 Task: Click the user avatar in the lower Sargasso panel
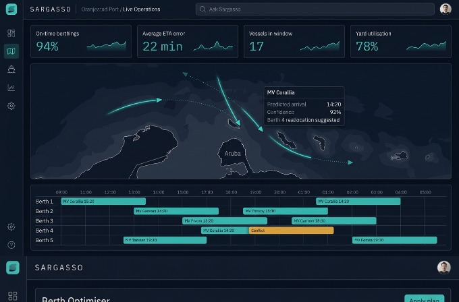(x=443, y=267)
